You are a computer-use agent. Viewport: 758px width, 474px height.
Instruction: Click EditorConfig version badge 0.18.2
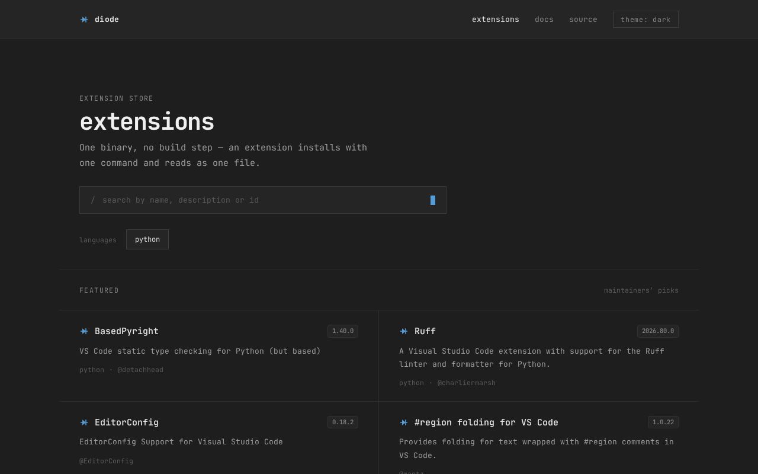tap(343, 422)
